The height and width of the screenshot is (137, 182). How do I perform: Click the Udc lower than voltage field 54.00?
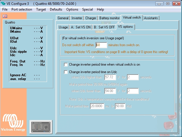[x=110, y=91]
